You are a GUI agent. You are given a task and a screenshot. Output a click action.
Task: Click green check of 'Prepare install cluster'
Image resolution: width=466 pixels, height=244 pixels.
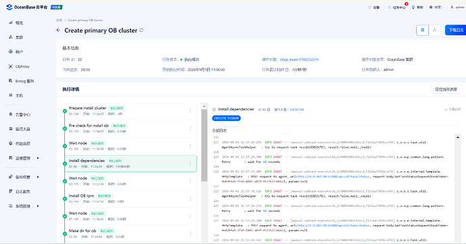point(65,111)
